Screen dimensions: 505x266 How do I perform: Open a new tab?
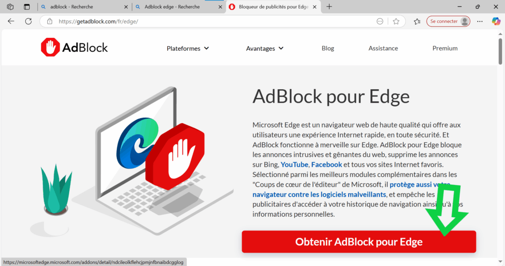[329, 7]
